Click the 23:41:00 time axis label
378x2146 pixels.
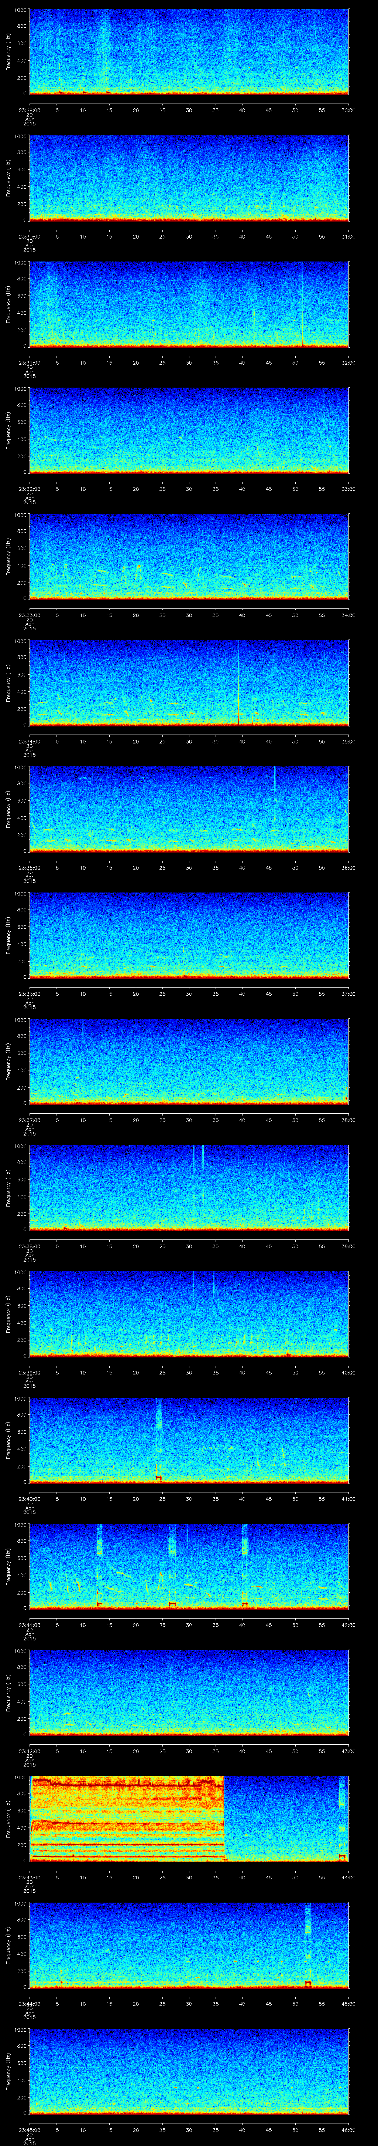(x=29, y=1624)
